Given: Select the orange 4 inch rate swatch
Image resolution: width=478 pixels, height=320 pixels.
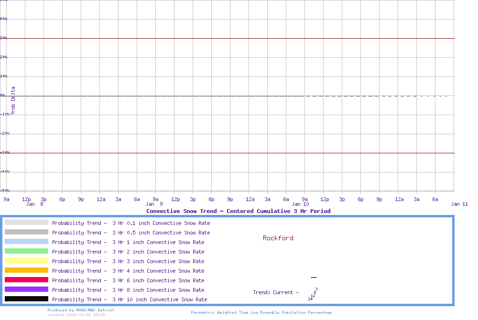Looking at the screenshot, I should (26, 270).
